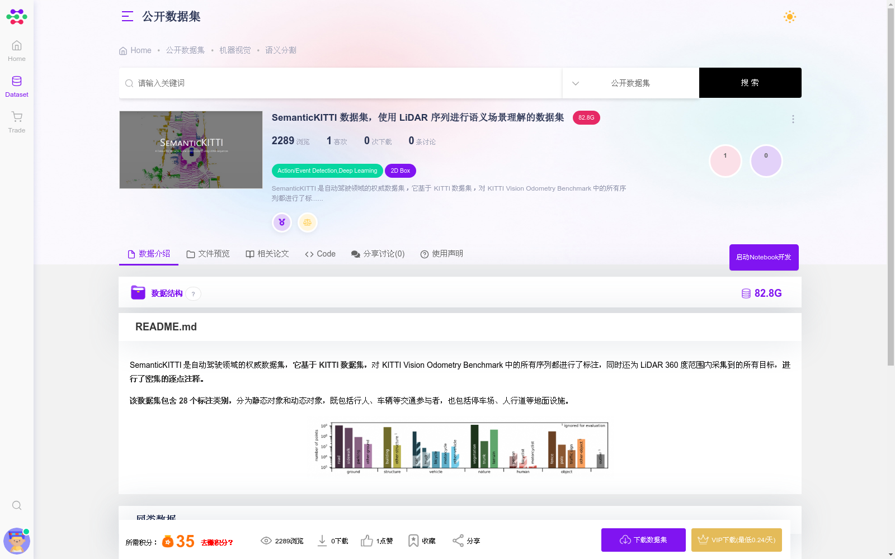895x559 pixels.
Task: Click the purple folder icon by 数据结构
Action: (138, 292)
